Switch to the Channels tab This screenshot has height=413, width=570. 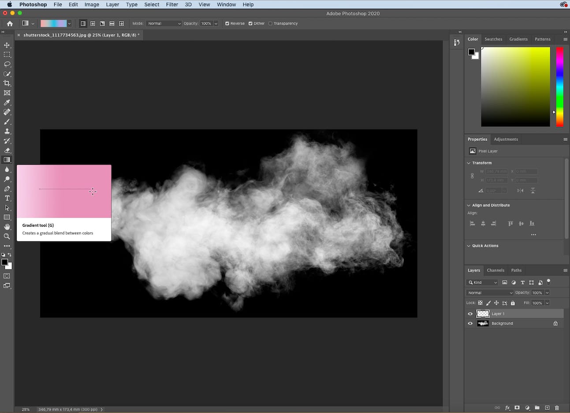pos(495,270)
